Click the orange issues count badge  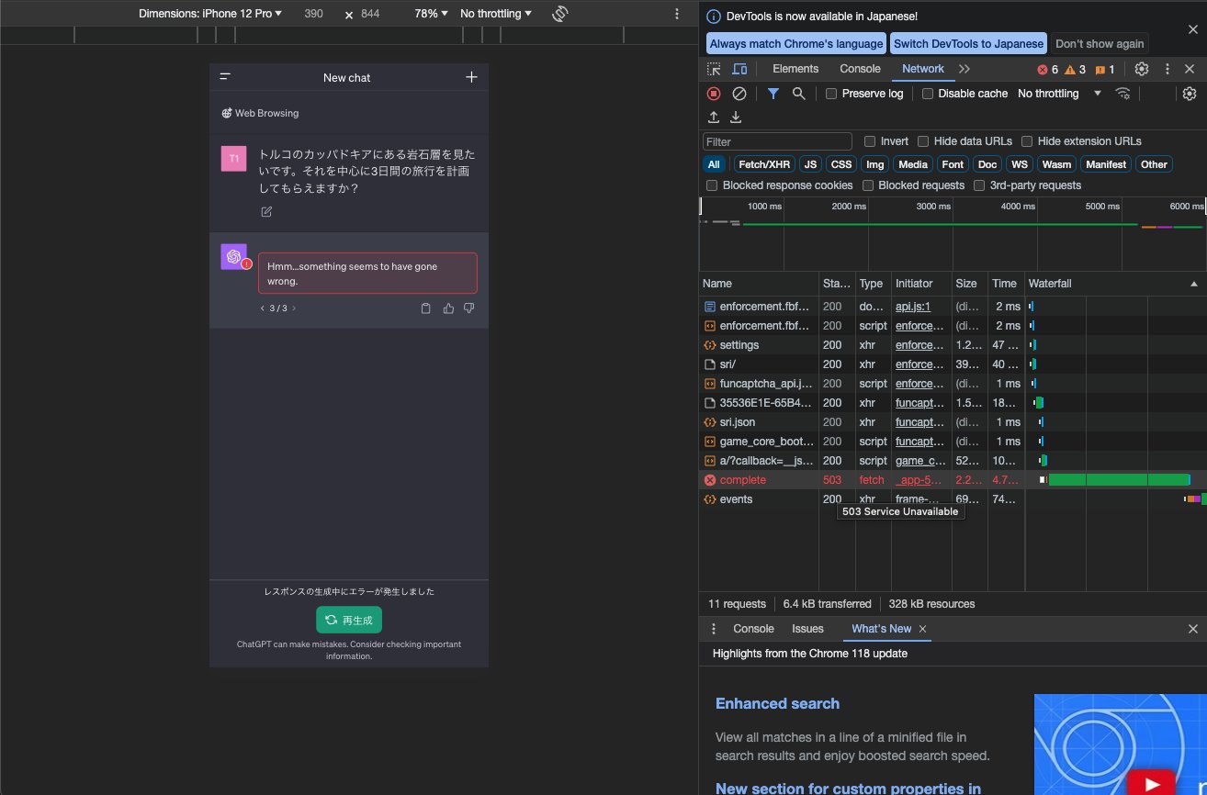[1105, 70]
